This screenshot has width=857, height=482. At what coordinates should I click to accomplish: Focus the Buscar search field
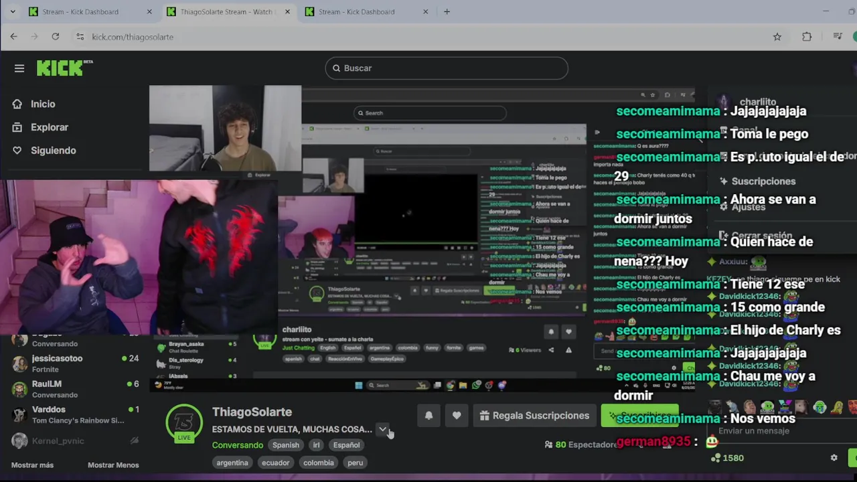pos(447,68)
